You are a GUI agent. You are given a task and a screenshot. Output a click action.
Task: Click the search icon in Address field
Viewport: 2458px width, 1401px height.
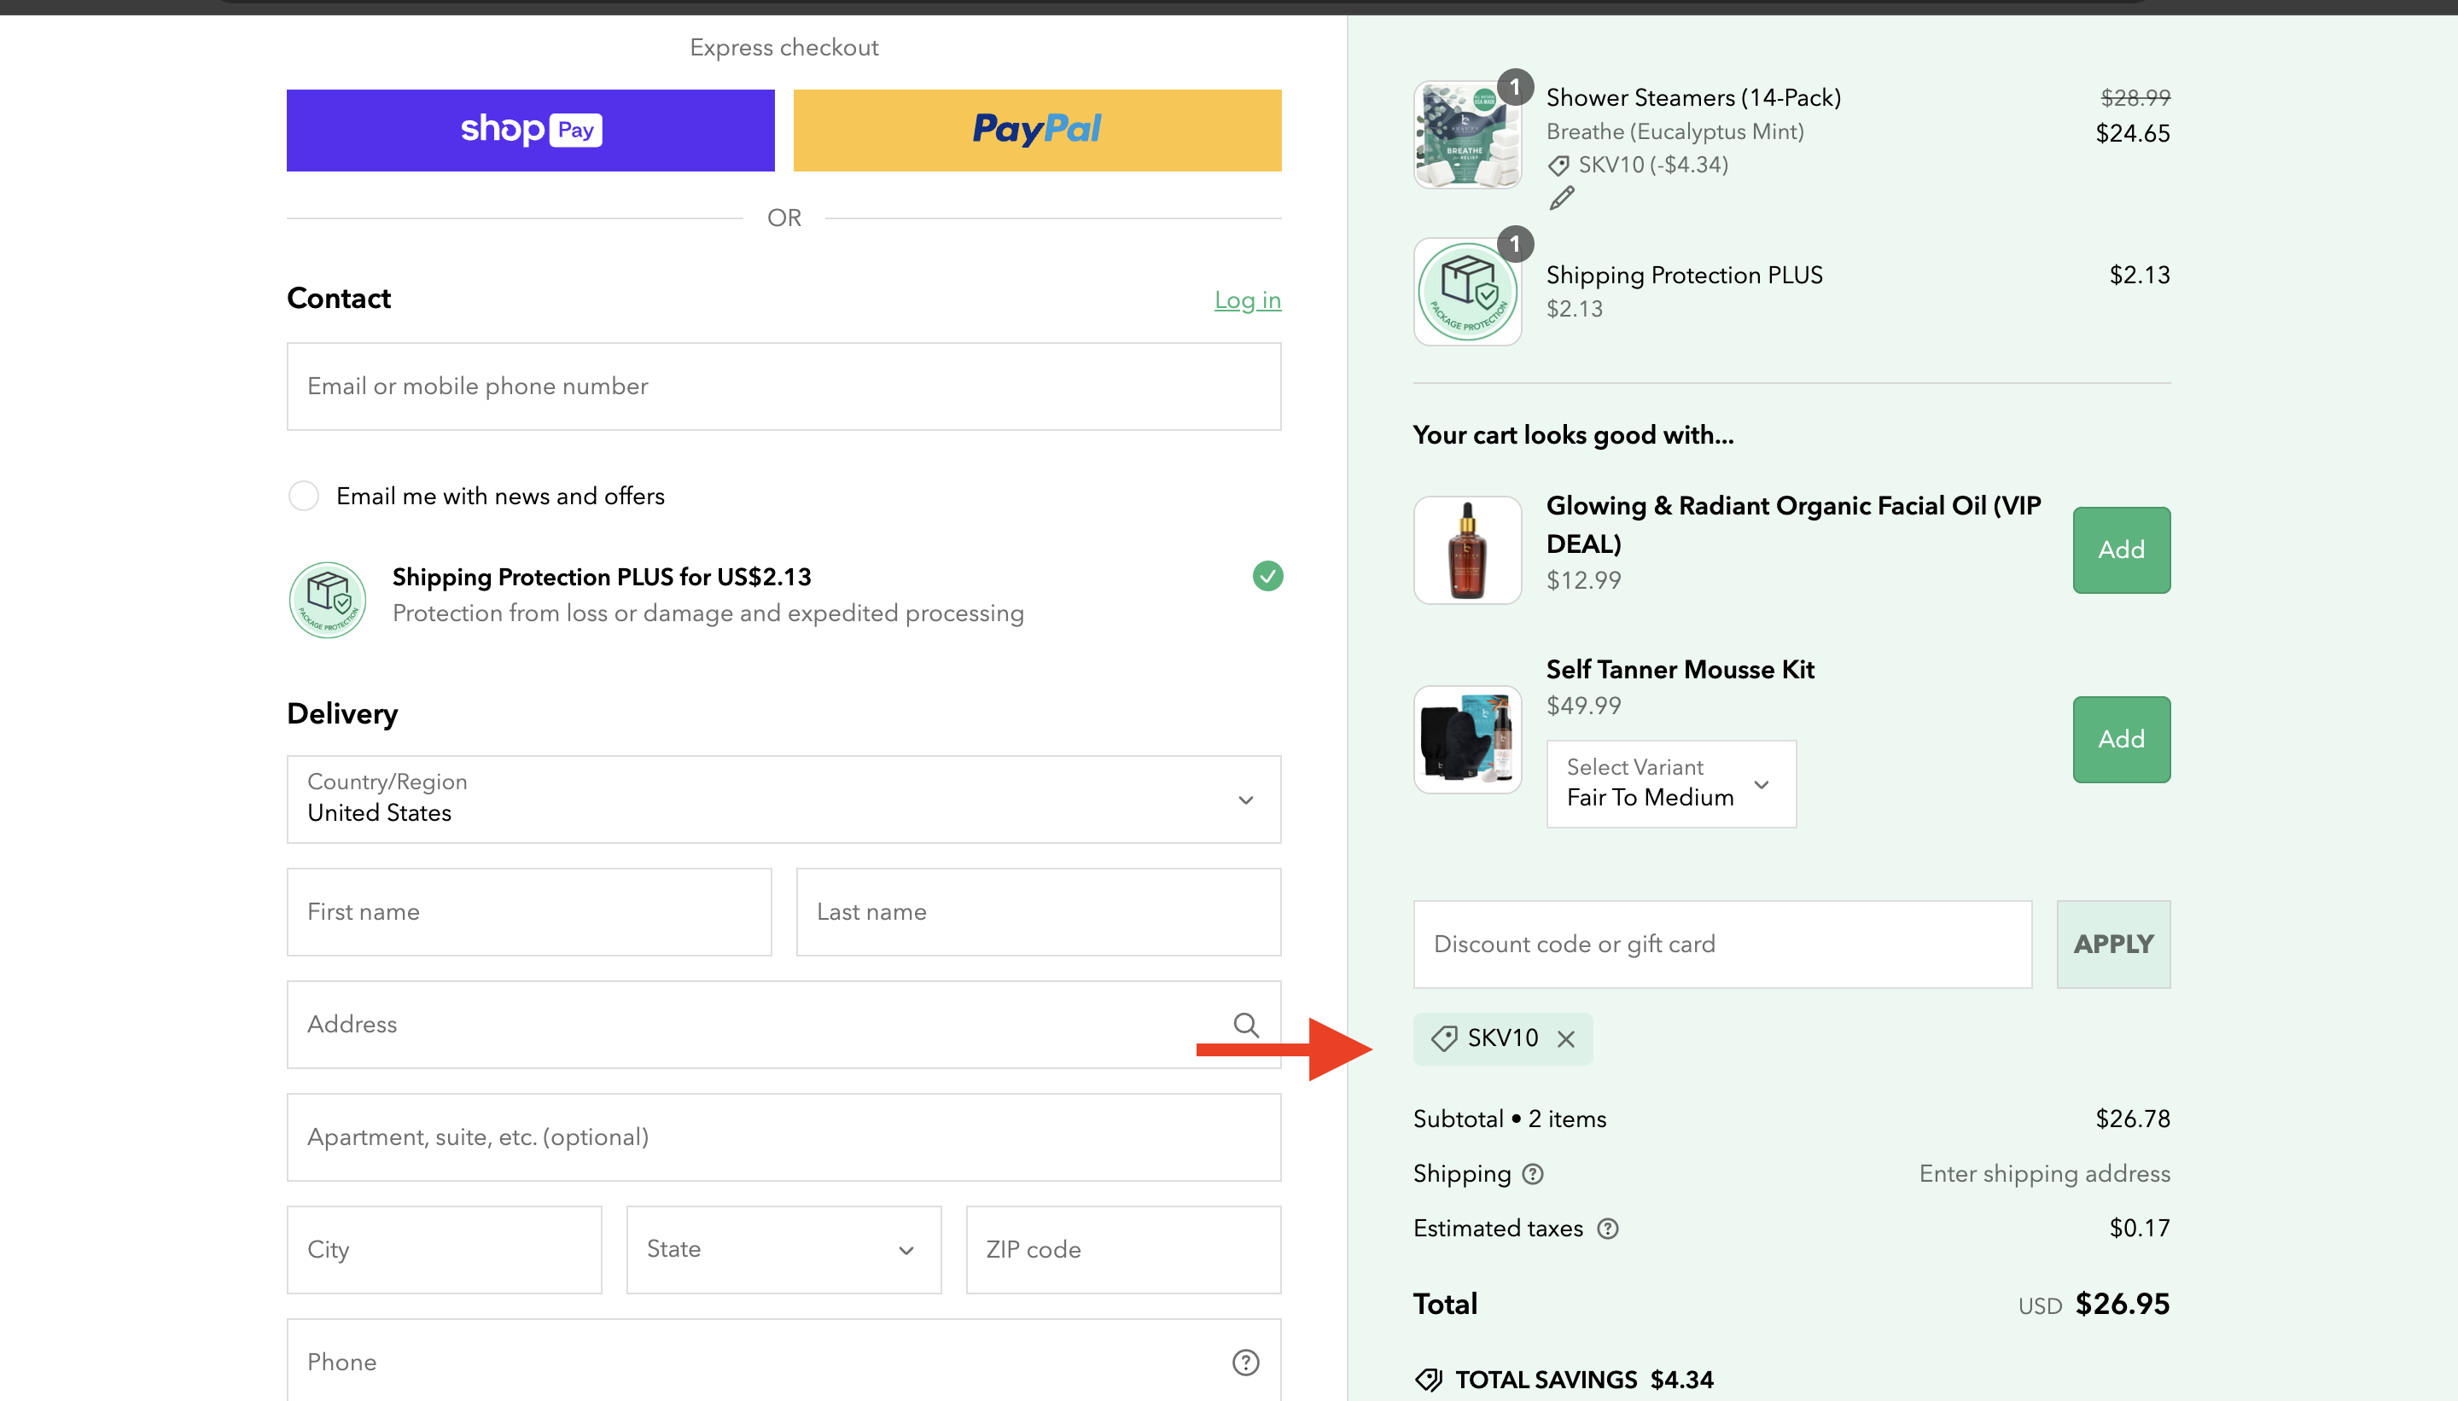point(1245,1025)
